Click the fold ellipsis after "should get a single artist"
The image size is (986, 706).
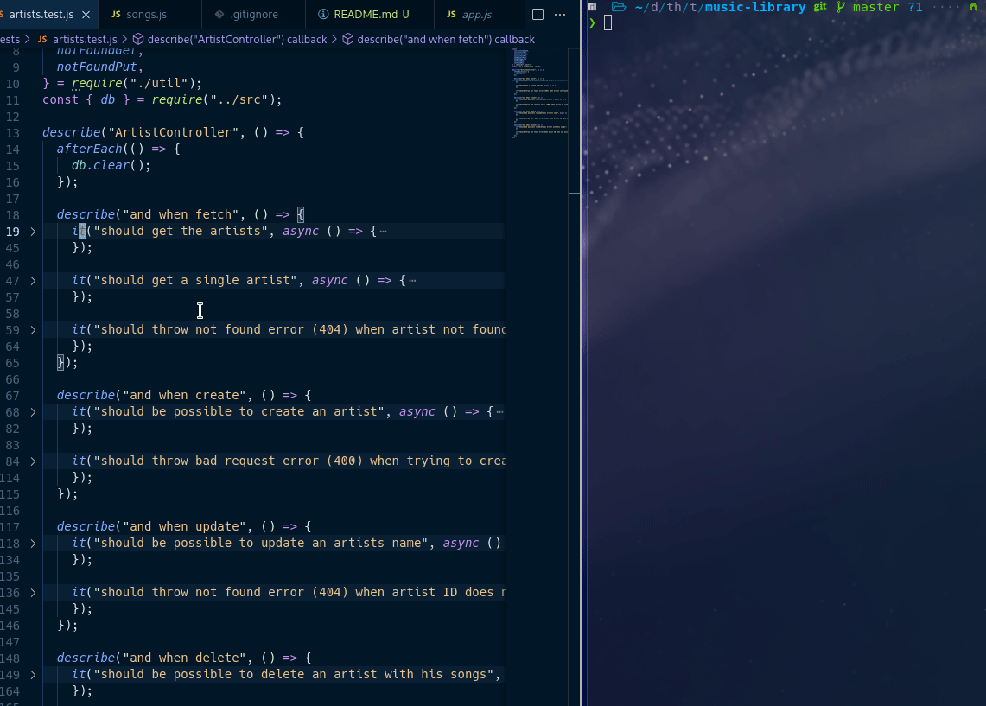(x=412, y=280)
